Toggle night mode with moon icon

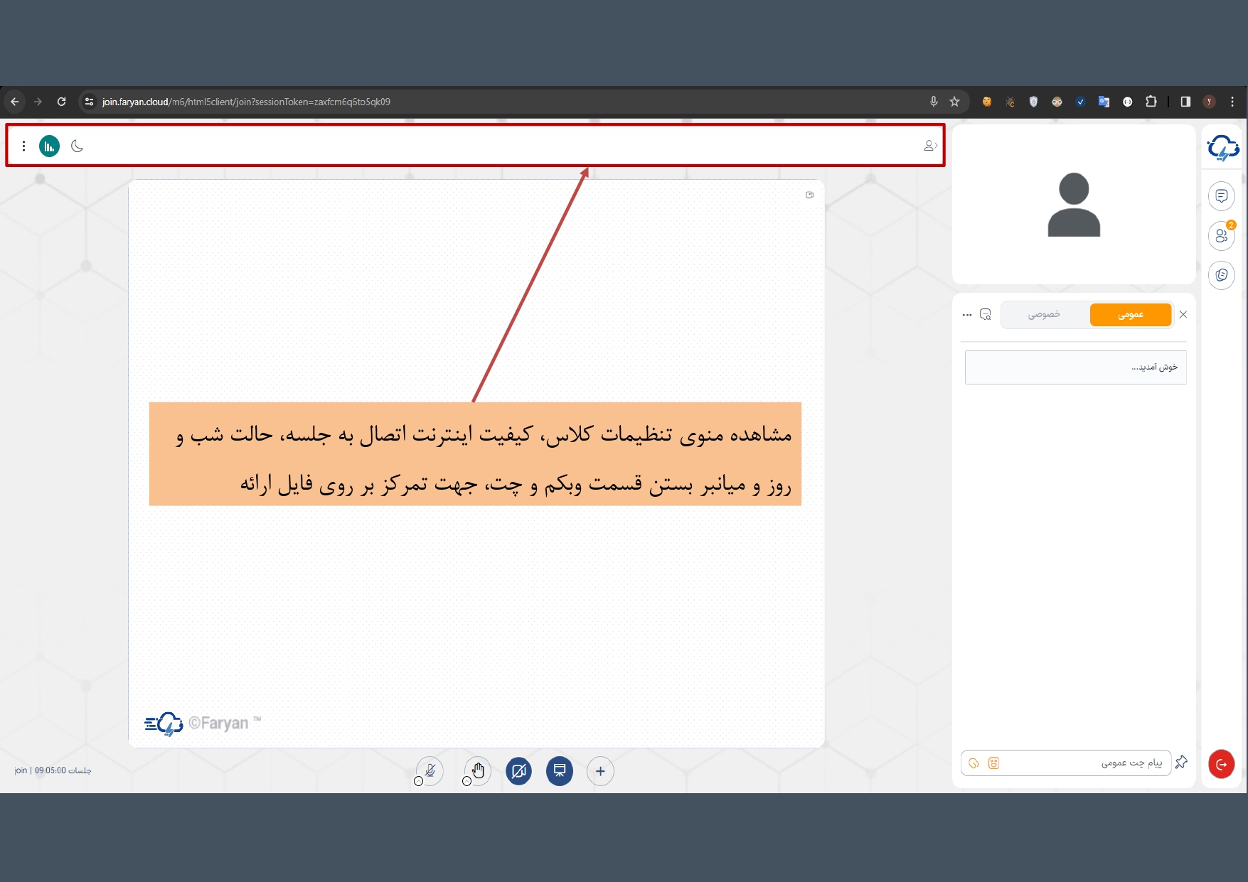[x=78, y=146]
